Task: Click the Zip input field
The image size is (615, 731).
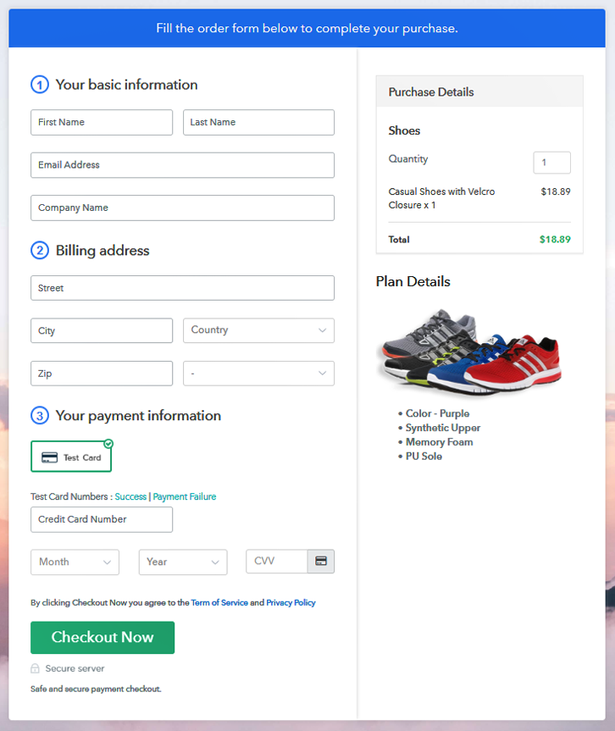Action: coord(102,374)
